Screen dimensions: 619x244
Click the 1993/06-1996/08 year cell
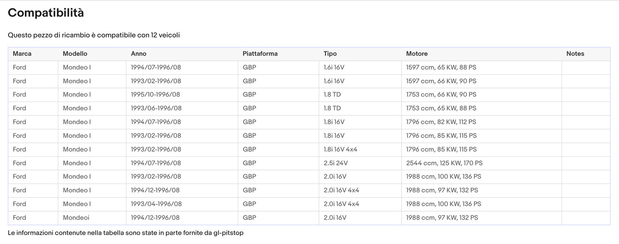[156, 109]
